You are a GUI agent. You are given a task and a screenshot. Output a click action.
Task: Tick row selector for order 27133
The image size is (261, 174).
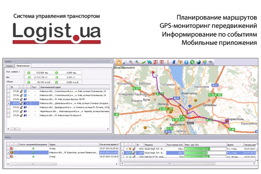click(8, 107)
